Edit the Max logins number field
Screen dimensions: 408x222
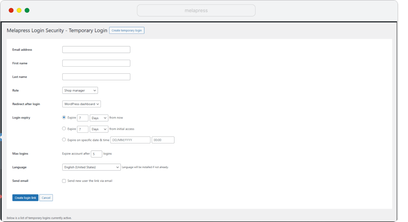[x=96, y=154]
